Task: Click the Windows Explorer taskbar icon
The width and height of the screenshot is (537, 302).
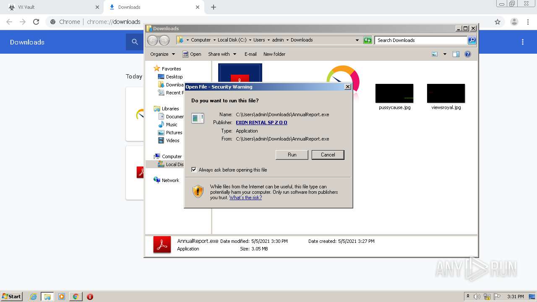Action: pyautogui.click(x=47, y=297)
